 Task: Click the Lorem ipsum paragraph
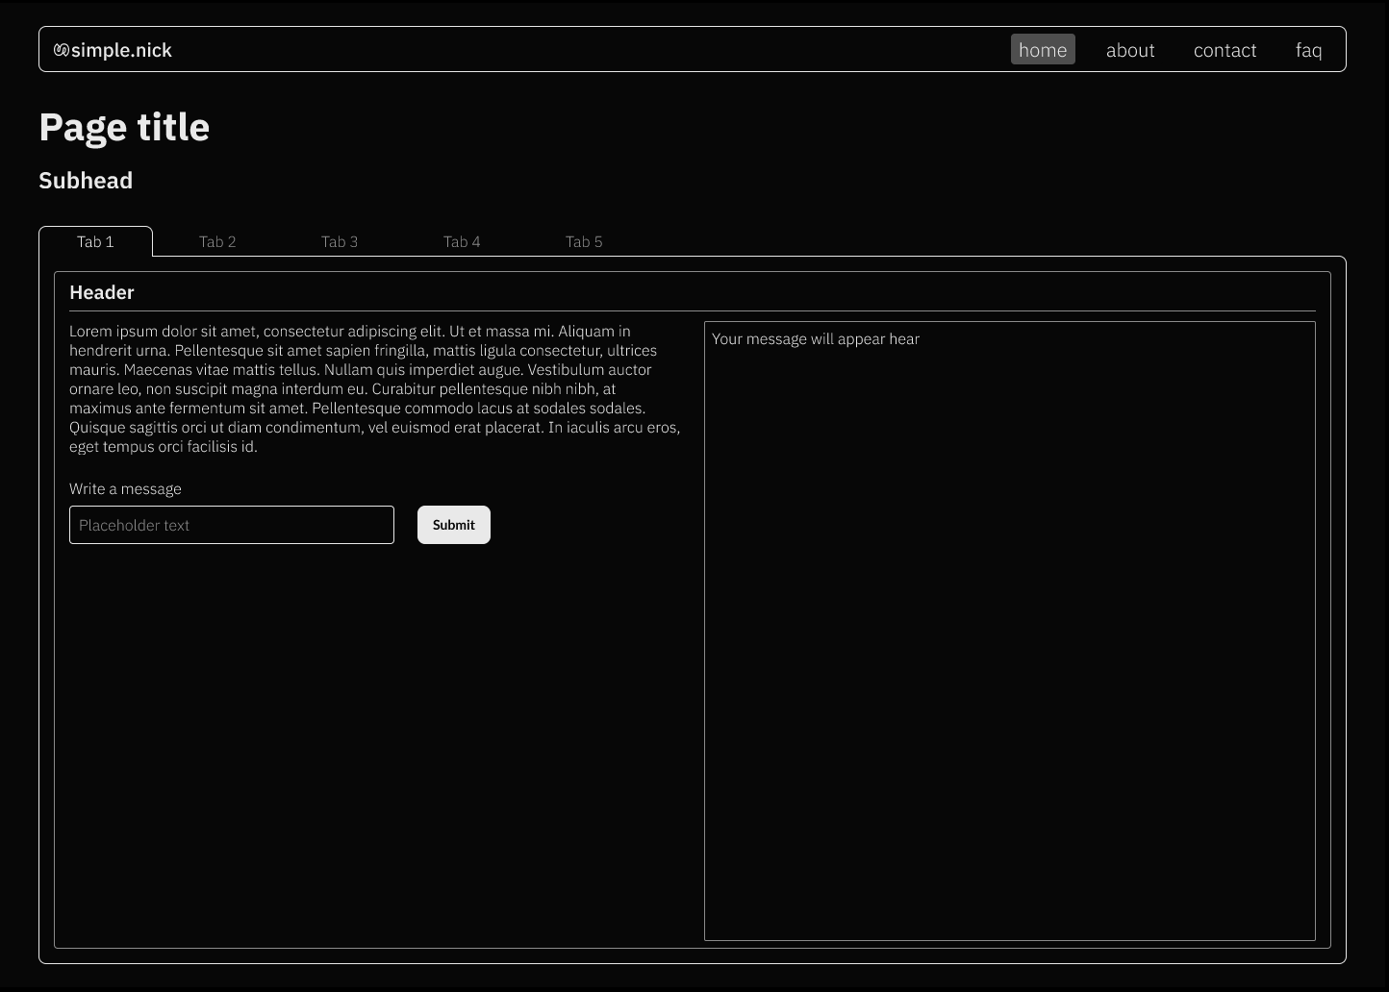[x=374, y=388]
